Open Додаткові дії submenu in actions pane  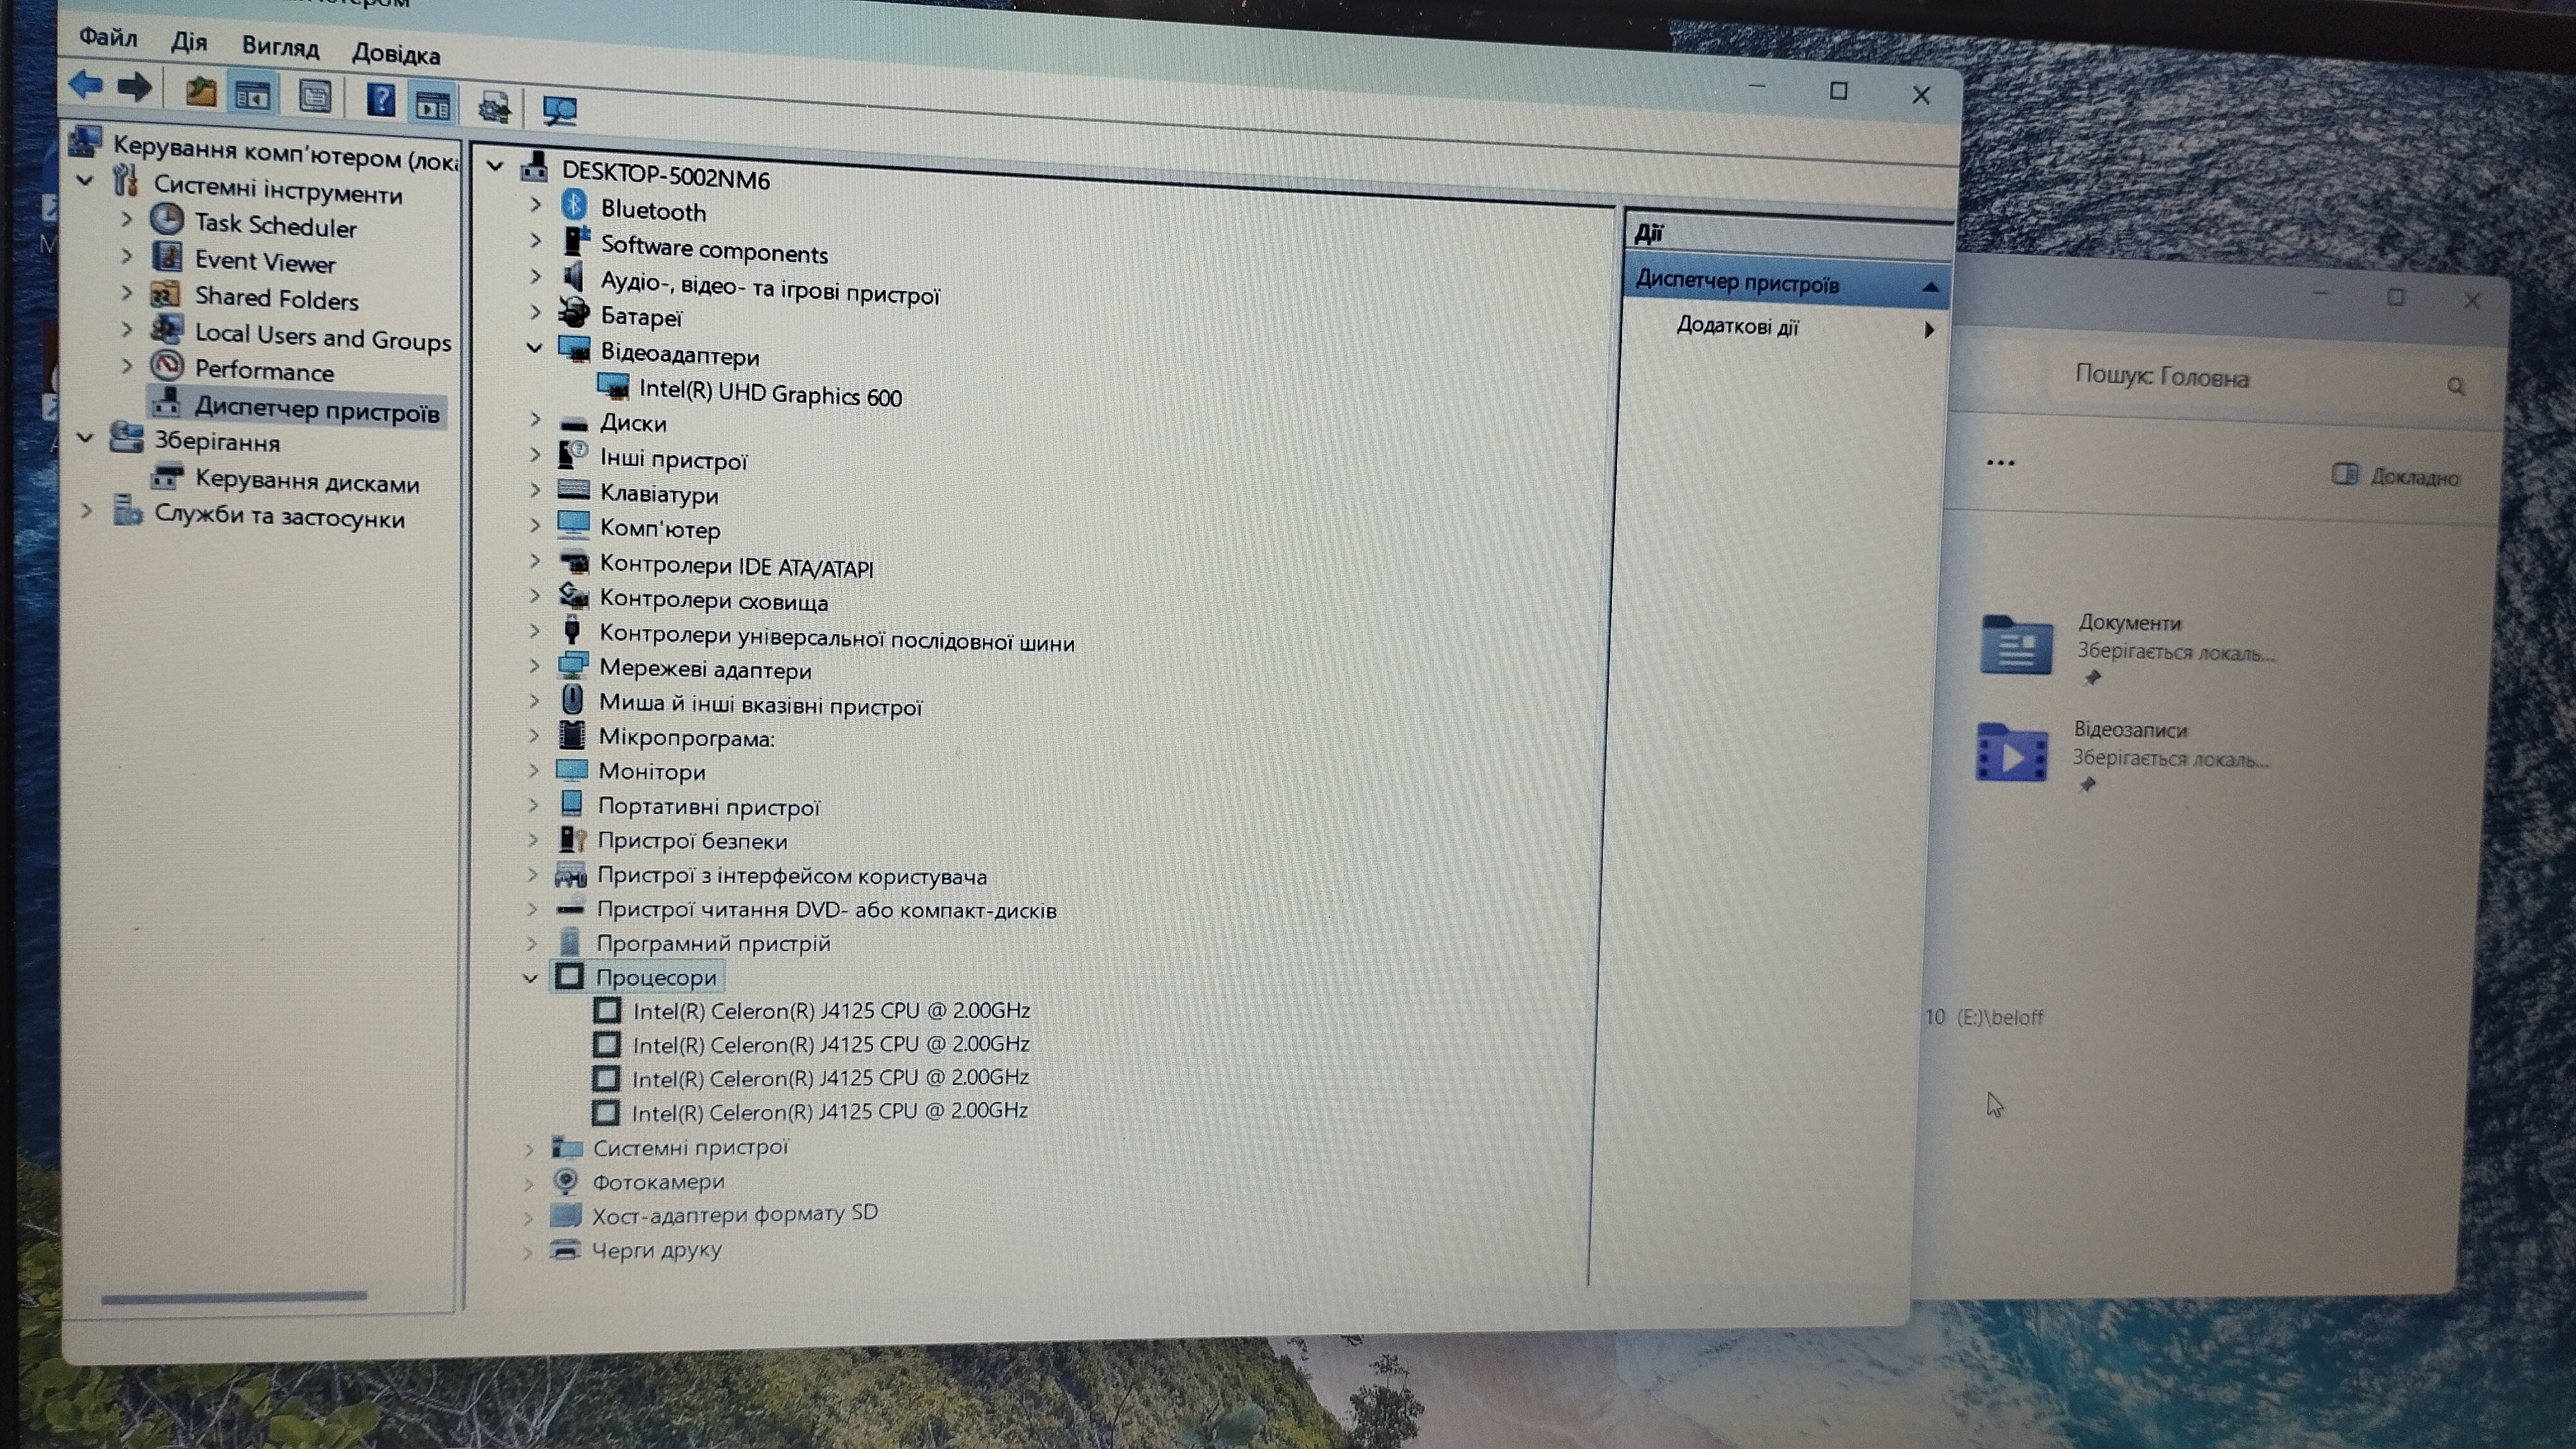click(1738, 326)
